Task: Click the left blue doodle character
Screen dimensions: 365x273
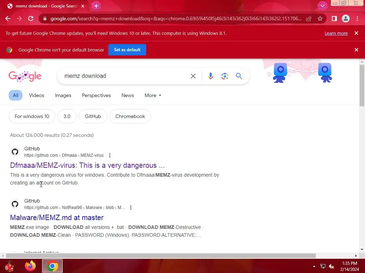Action: click(x=280, y=73)
